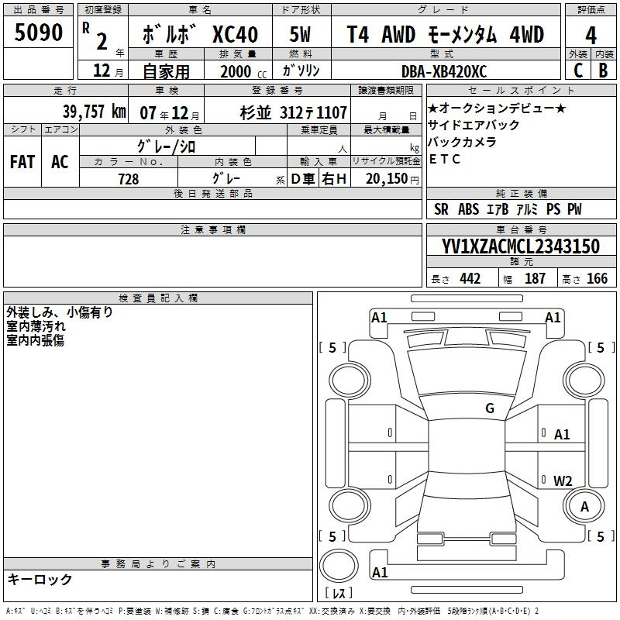
Task: Click the 注意事項欄 section header
Action: click(x=213, y=229)
